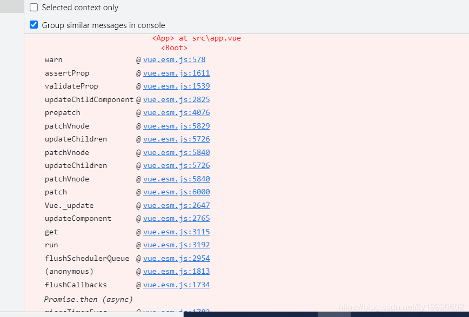Open updateComponent link vue.esm.js:2765
The image size is (469, 317).
click(176, 218)
